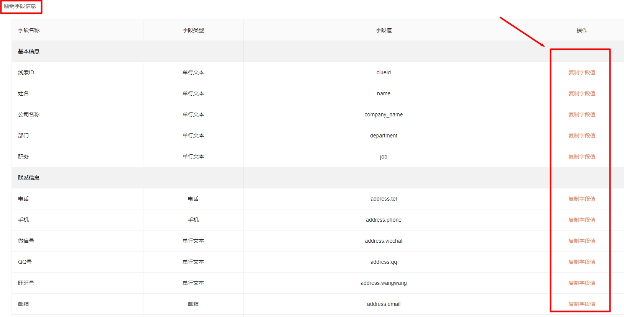Click the 字段名称 column header
Image resolution: width=624 pixels, height=317 pixels.
pos(29,30)
